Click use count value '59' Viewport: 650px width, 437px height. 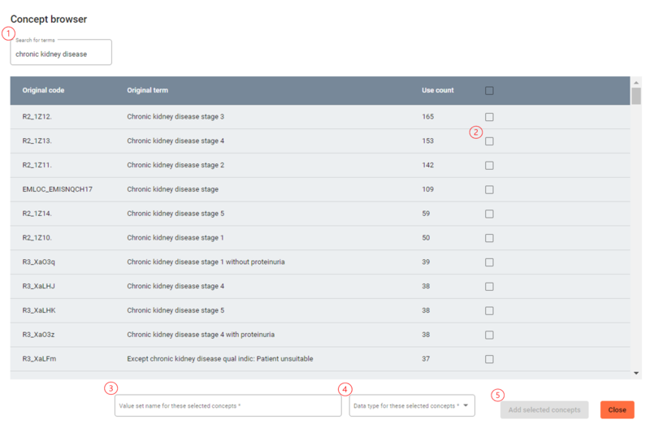(426, 214)
